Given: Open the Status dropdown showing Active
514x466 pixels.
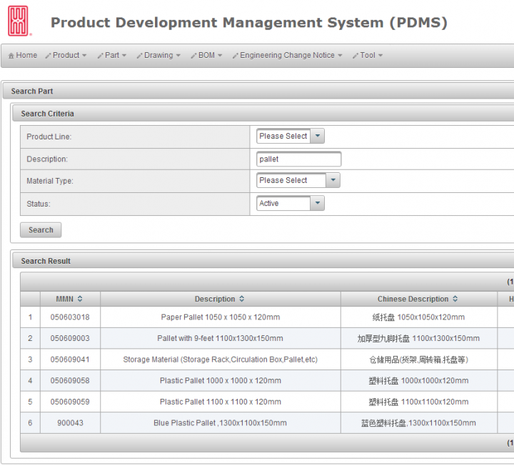Looking at the screenshot, I should point(318,203).
